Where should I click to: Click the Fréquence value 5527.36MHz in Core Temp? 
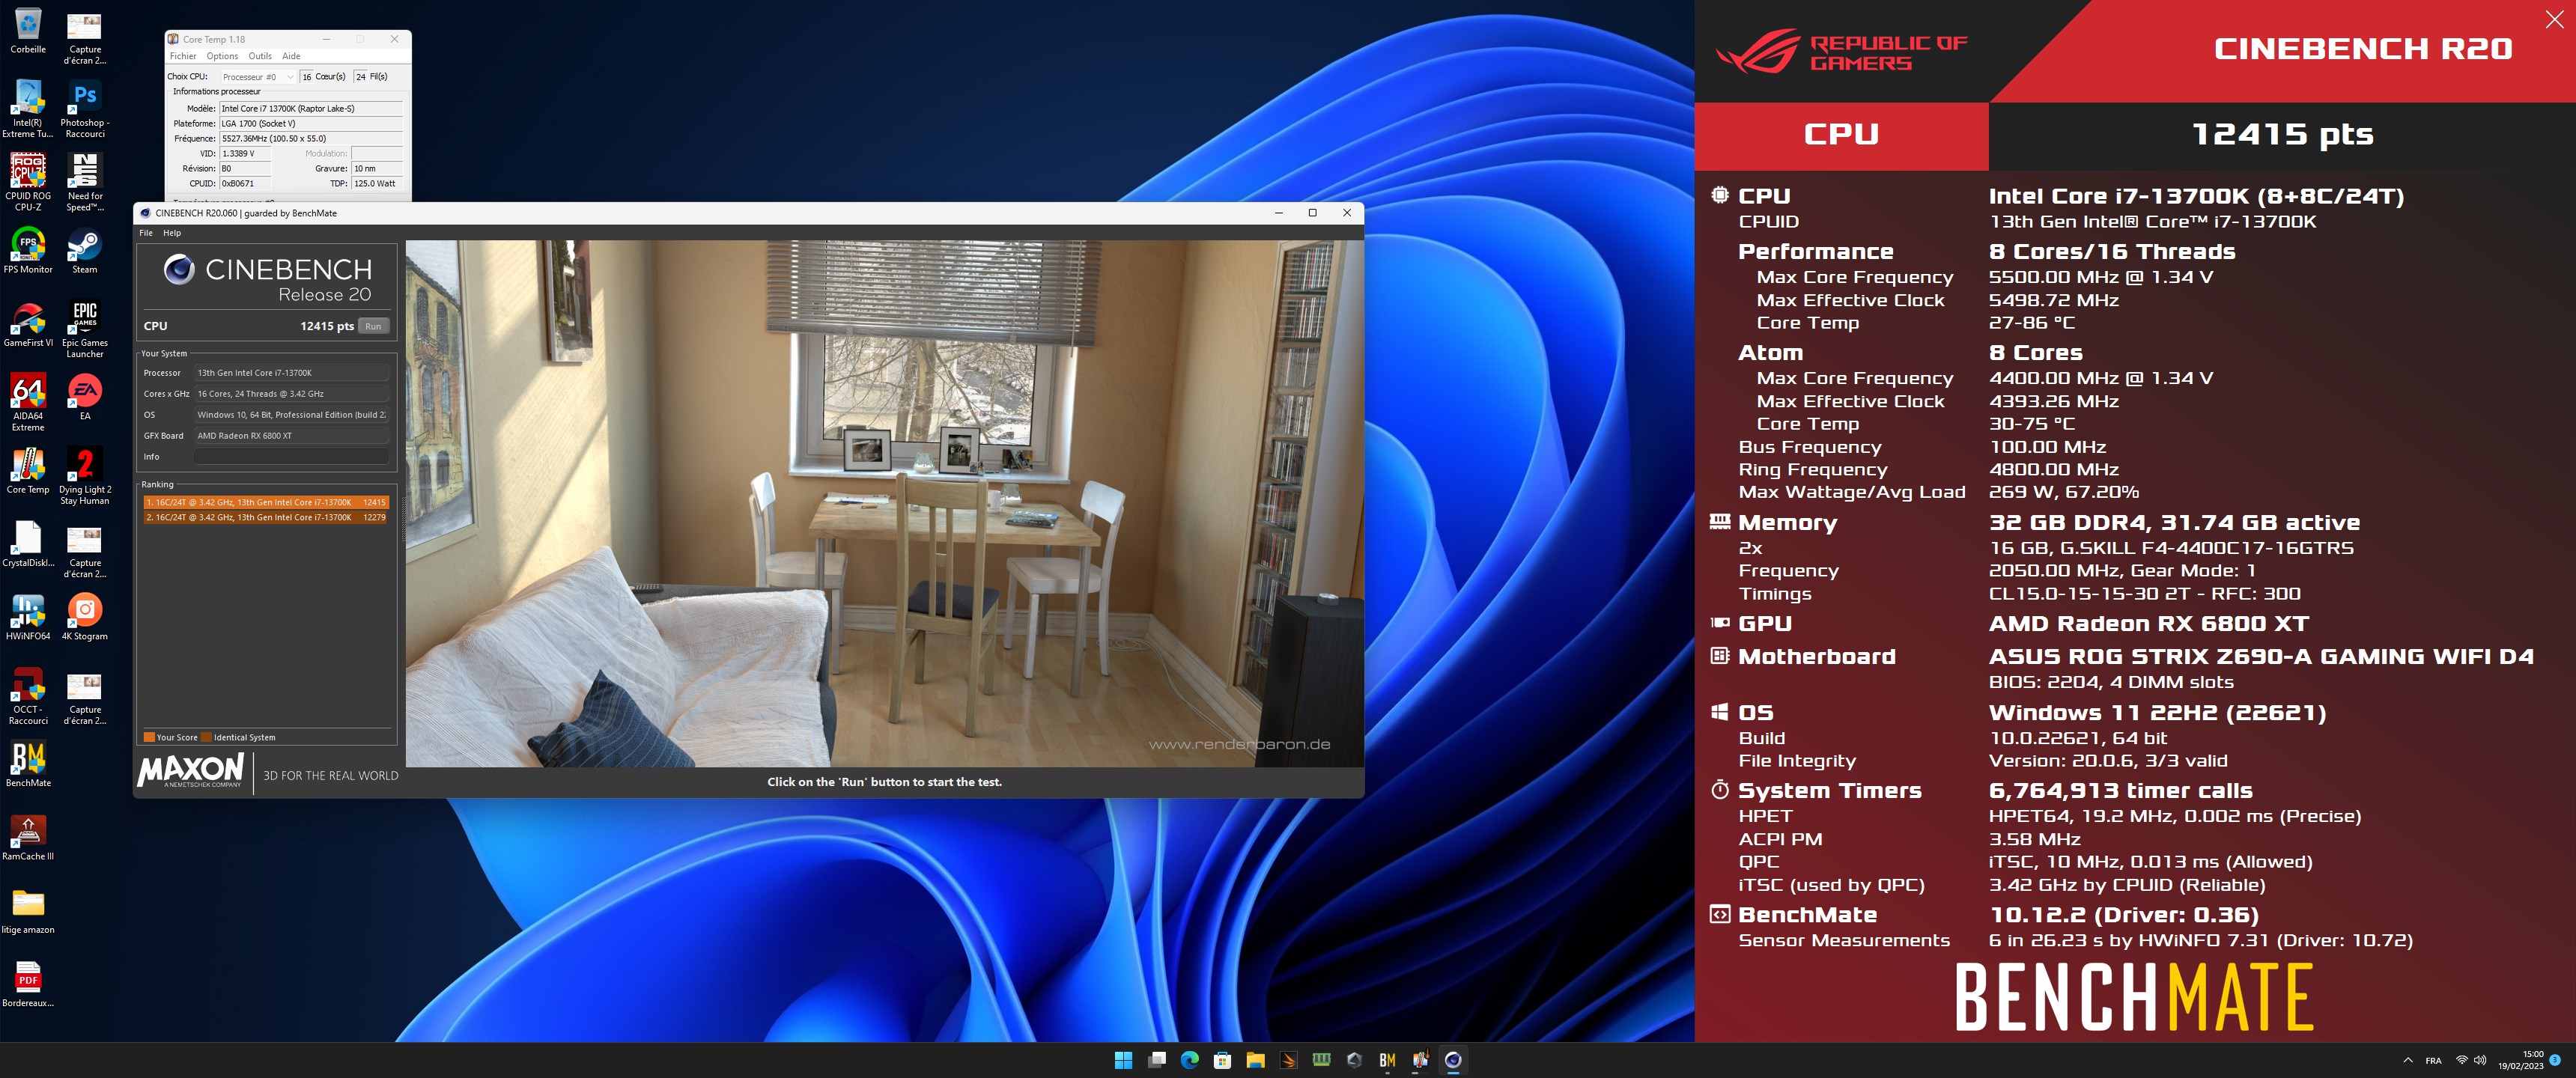(311, 138)
